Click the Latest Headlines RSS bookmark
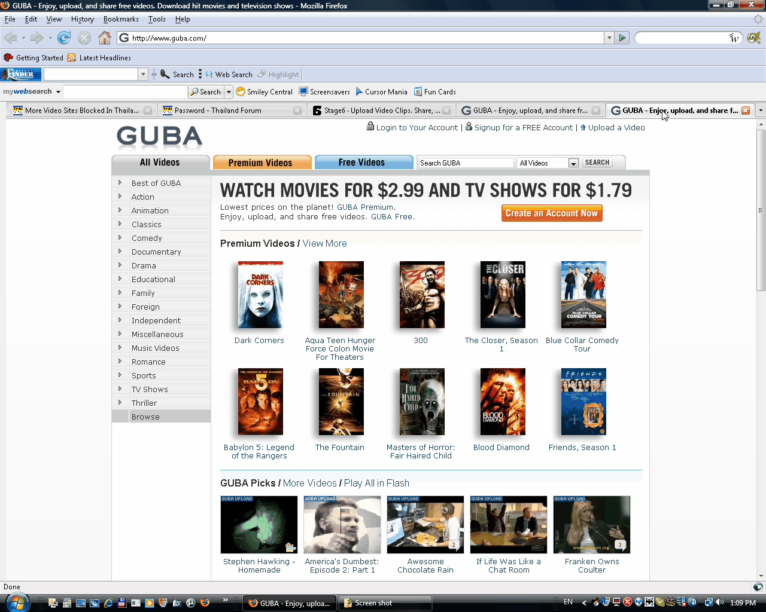 [x=99, y=57]
